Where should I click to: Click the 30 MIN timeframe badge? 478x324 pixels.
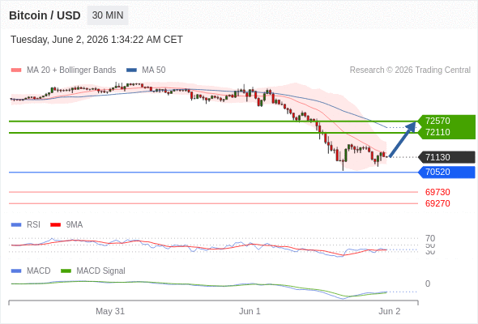click(108, 15)
